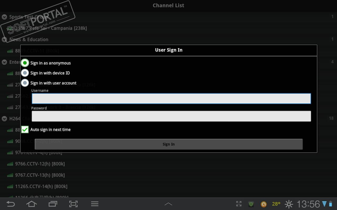
Task: Open channel 9766.CCTV-12(h) [800k]
Action: coord(168,164)
